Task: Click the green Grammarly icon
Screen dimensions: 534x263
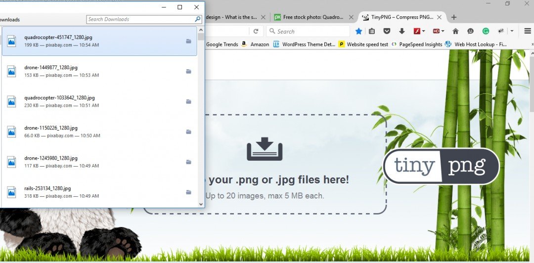Action: (486, 31)
